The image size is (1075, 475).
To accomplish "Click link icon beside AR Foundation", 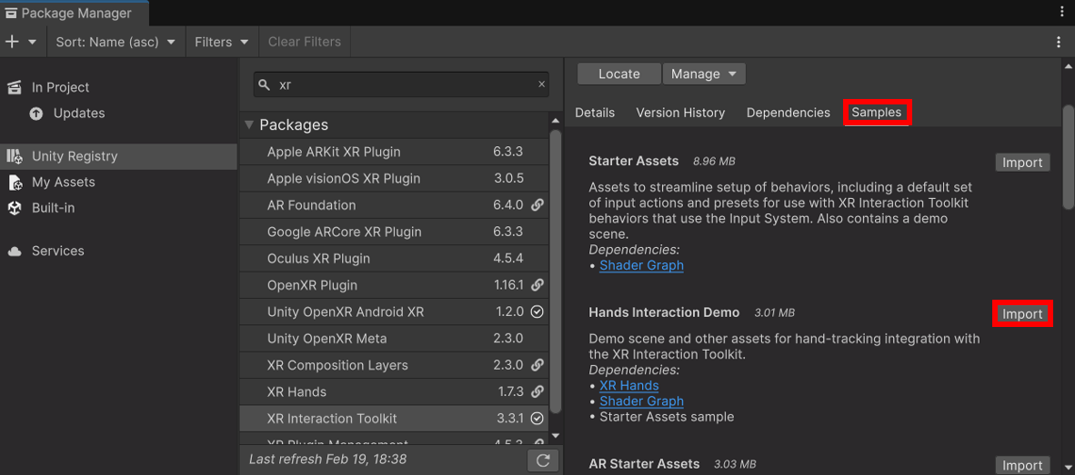I will coord(537,205).
